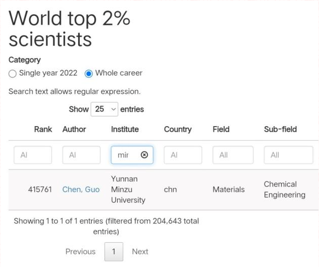The height and width of the screenshot is (267, 319).
Task: Sort table by Country column header
Action: coord(178,129)
